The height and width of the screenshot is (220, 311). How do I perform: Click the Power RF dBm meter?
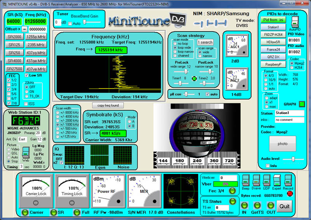click(x=108, y=191)
